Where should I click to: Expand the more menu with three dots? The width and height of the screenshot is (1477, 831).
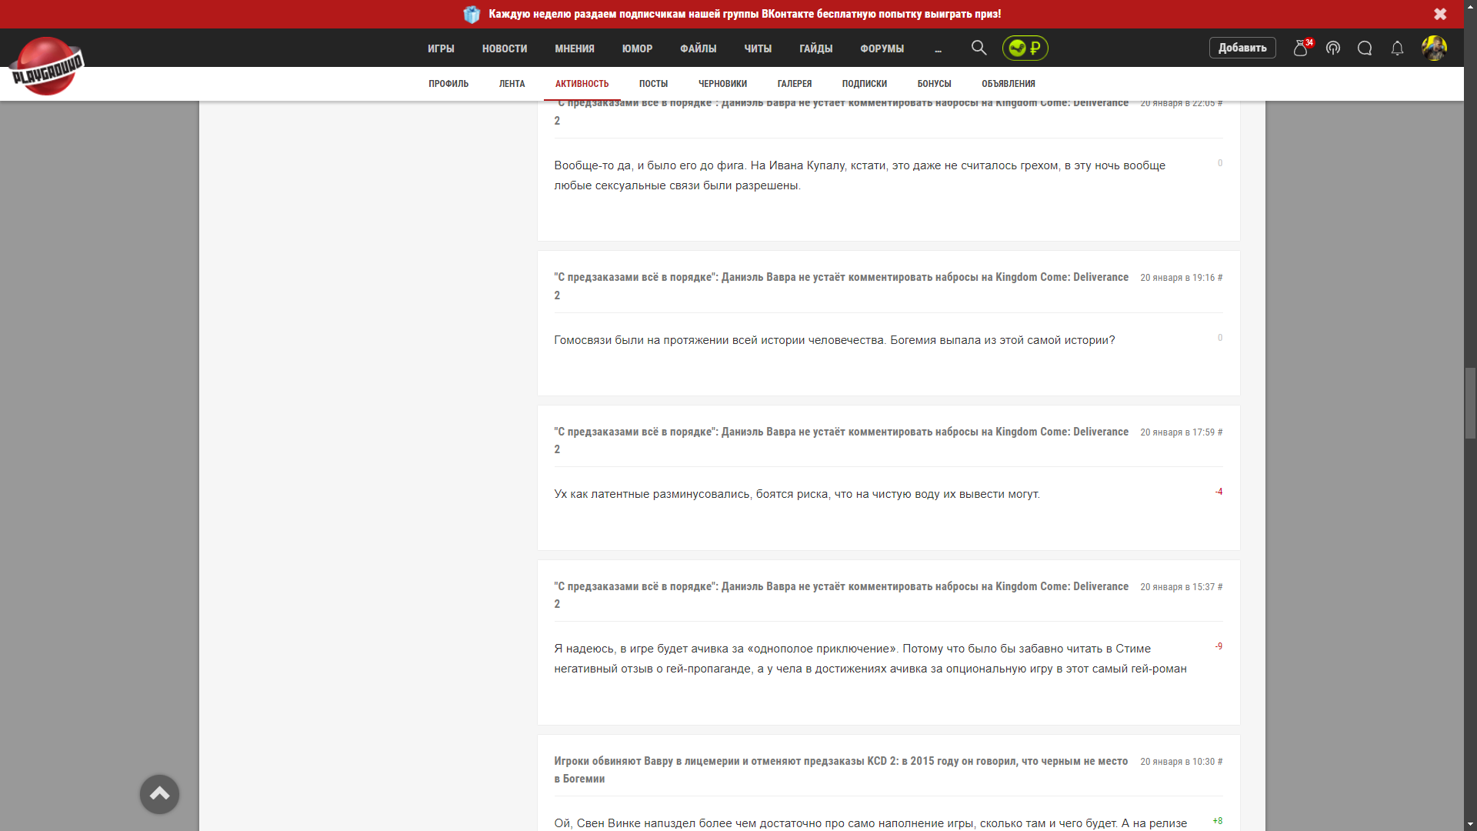[x=938, y=48]
